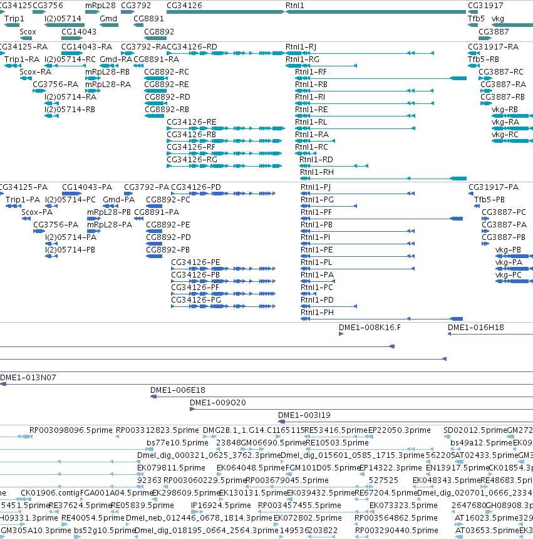Select the CG8892 gene label
Viewport: 533px width, 540px height.
pos(159,32)
